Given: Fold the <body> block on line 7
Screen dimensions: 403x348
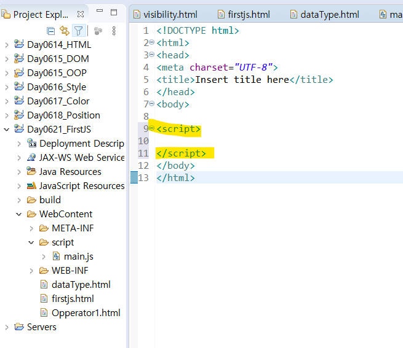Looking at the screenshot, I should coord(152,104).
